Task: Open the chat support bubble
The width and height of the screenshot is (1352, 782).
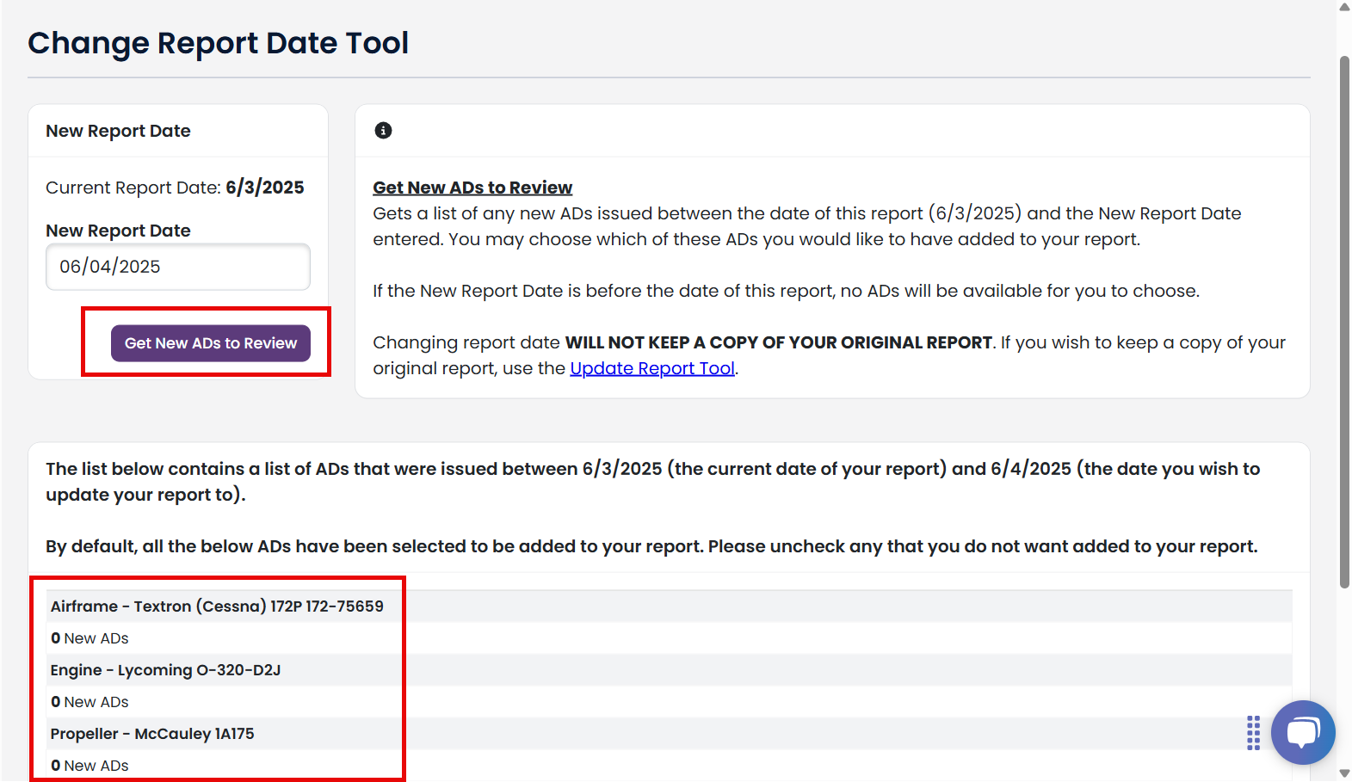Action: 1303,732
